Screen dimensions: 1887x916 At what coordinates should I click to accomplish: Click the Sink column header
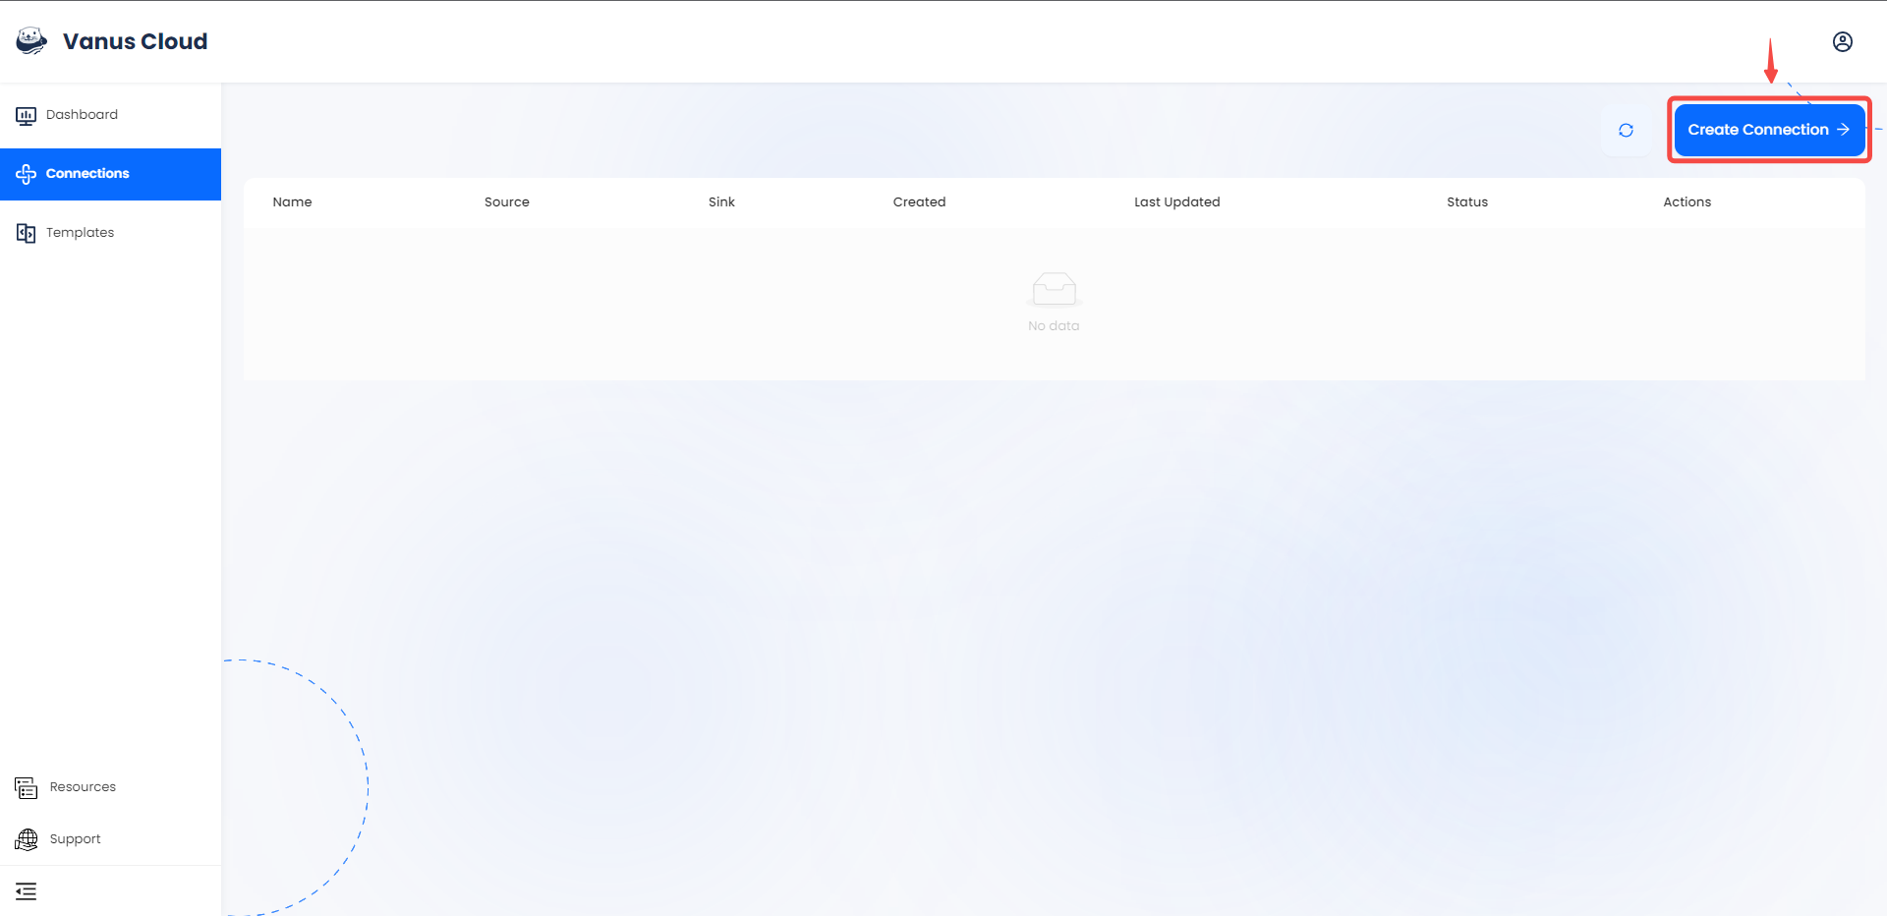[x=721, y=201]
